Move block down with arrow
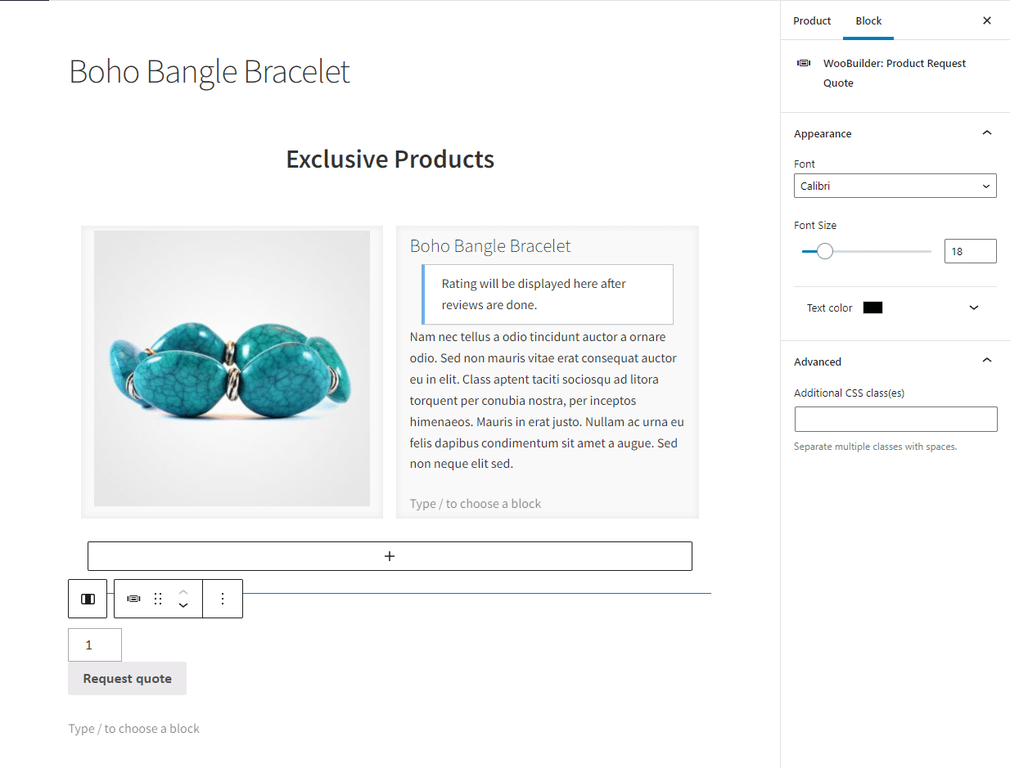 click(x=183, y=606)
